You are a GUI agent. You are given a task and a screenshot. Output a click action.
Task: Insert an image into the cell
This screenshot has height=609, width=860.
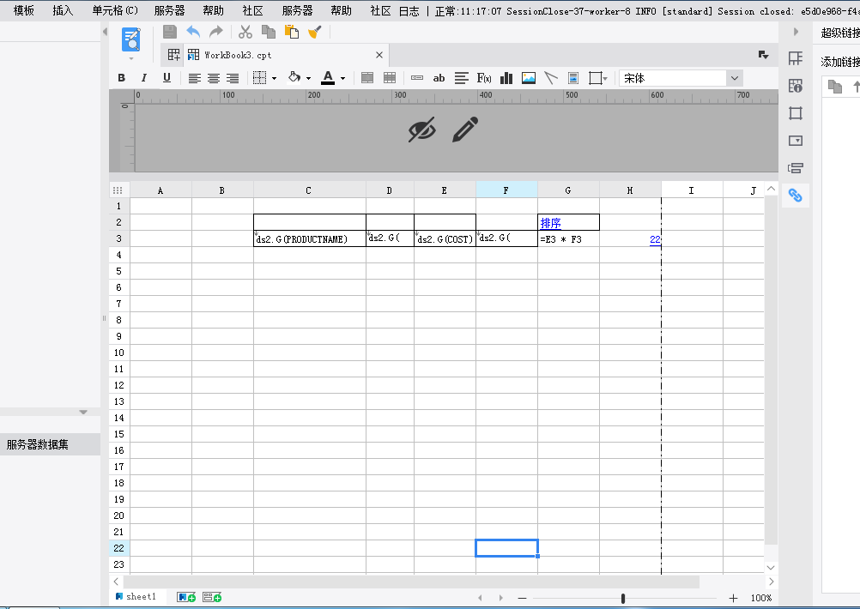point(529,78)
